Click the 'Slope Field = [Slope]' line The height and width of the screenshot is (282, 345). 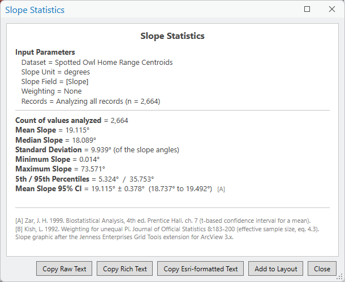54,82
